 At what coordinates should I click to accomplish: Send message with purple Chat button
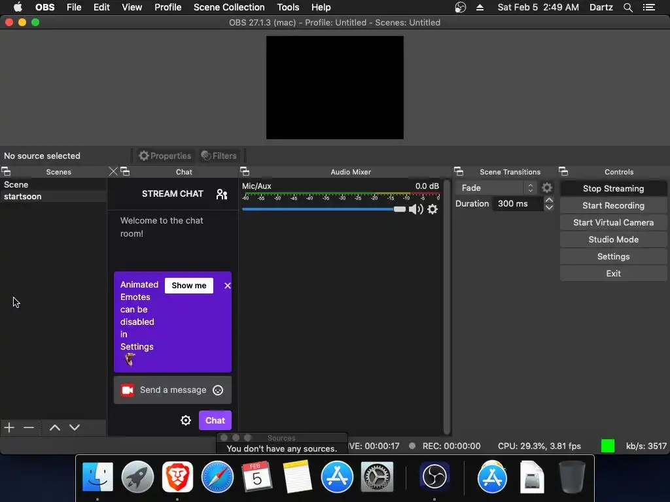coord(215,420)
